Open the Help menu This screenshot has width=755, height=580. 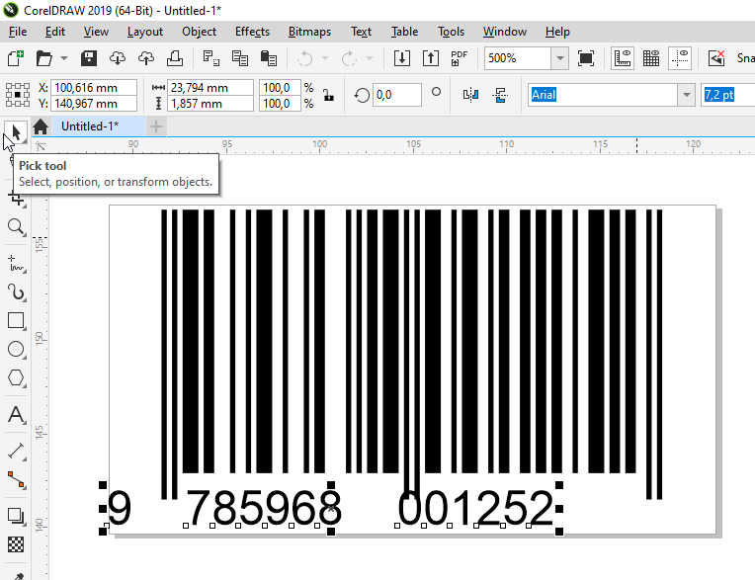(557, 32)
